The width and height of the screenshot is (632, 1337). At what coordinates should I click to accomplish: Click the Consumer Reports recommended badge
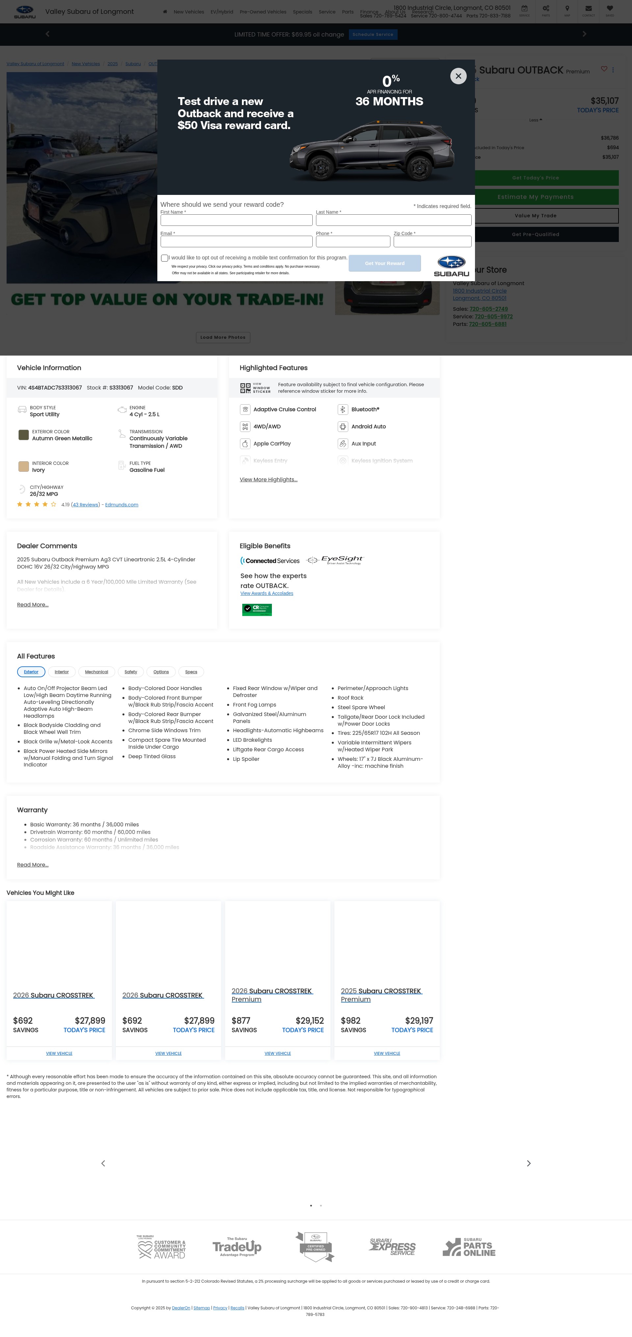pos(257,609)
